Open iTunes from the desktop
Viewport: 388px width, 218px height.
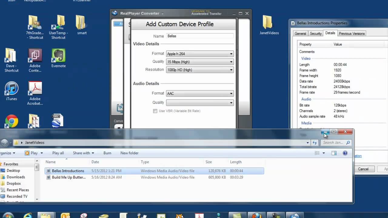pos(12,91)
